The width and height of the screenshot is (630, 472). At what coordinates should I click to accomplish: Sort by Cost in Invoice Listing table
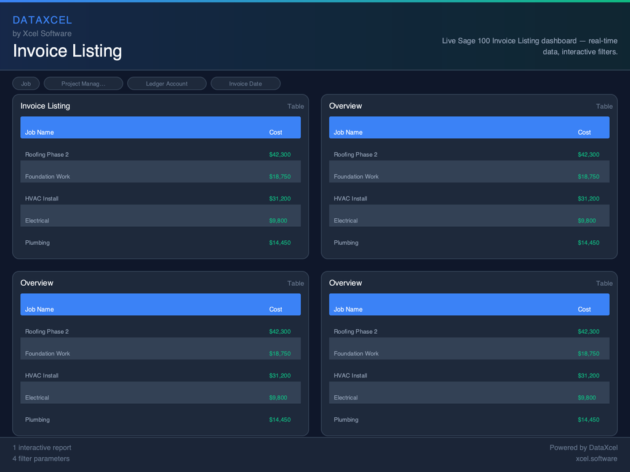pos(276,132)
